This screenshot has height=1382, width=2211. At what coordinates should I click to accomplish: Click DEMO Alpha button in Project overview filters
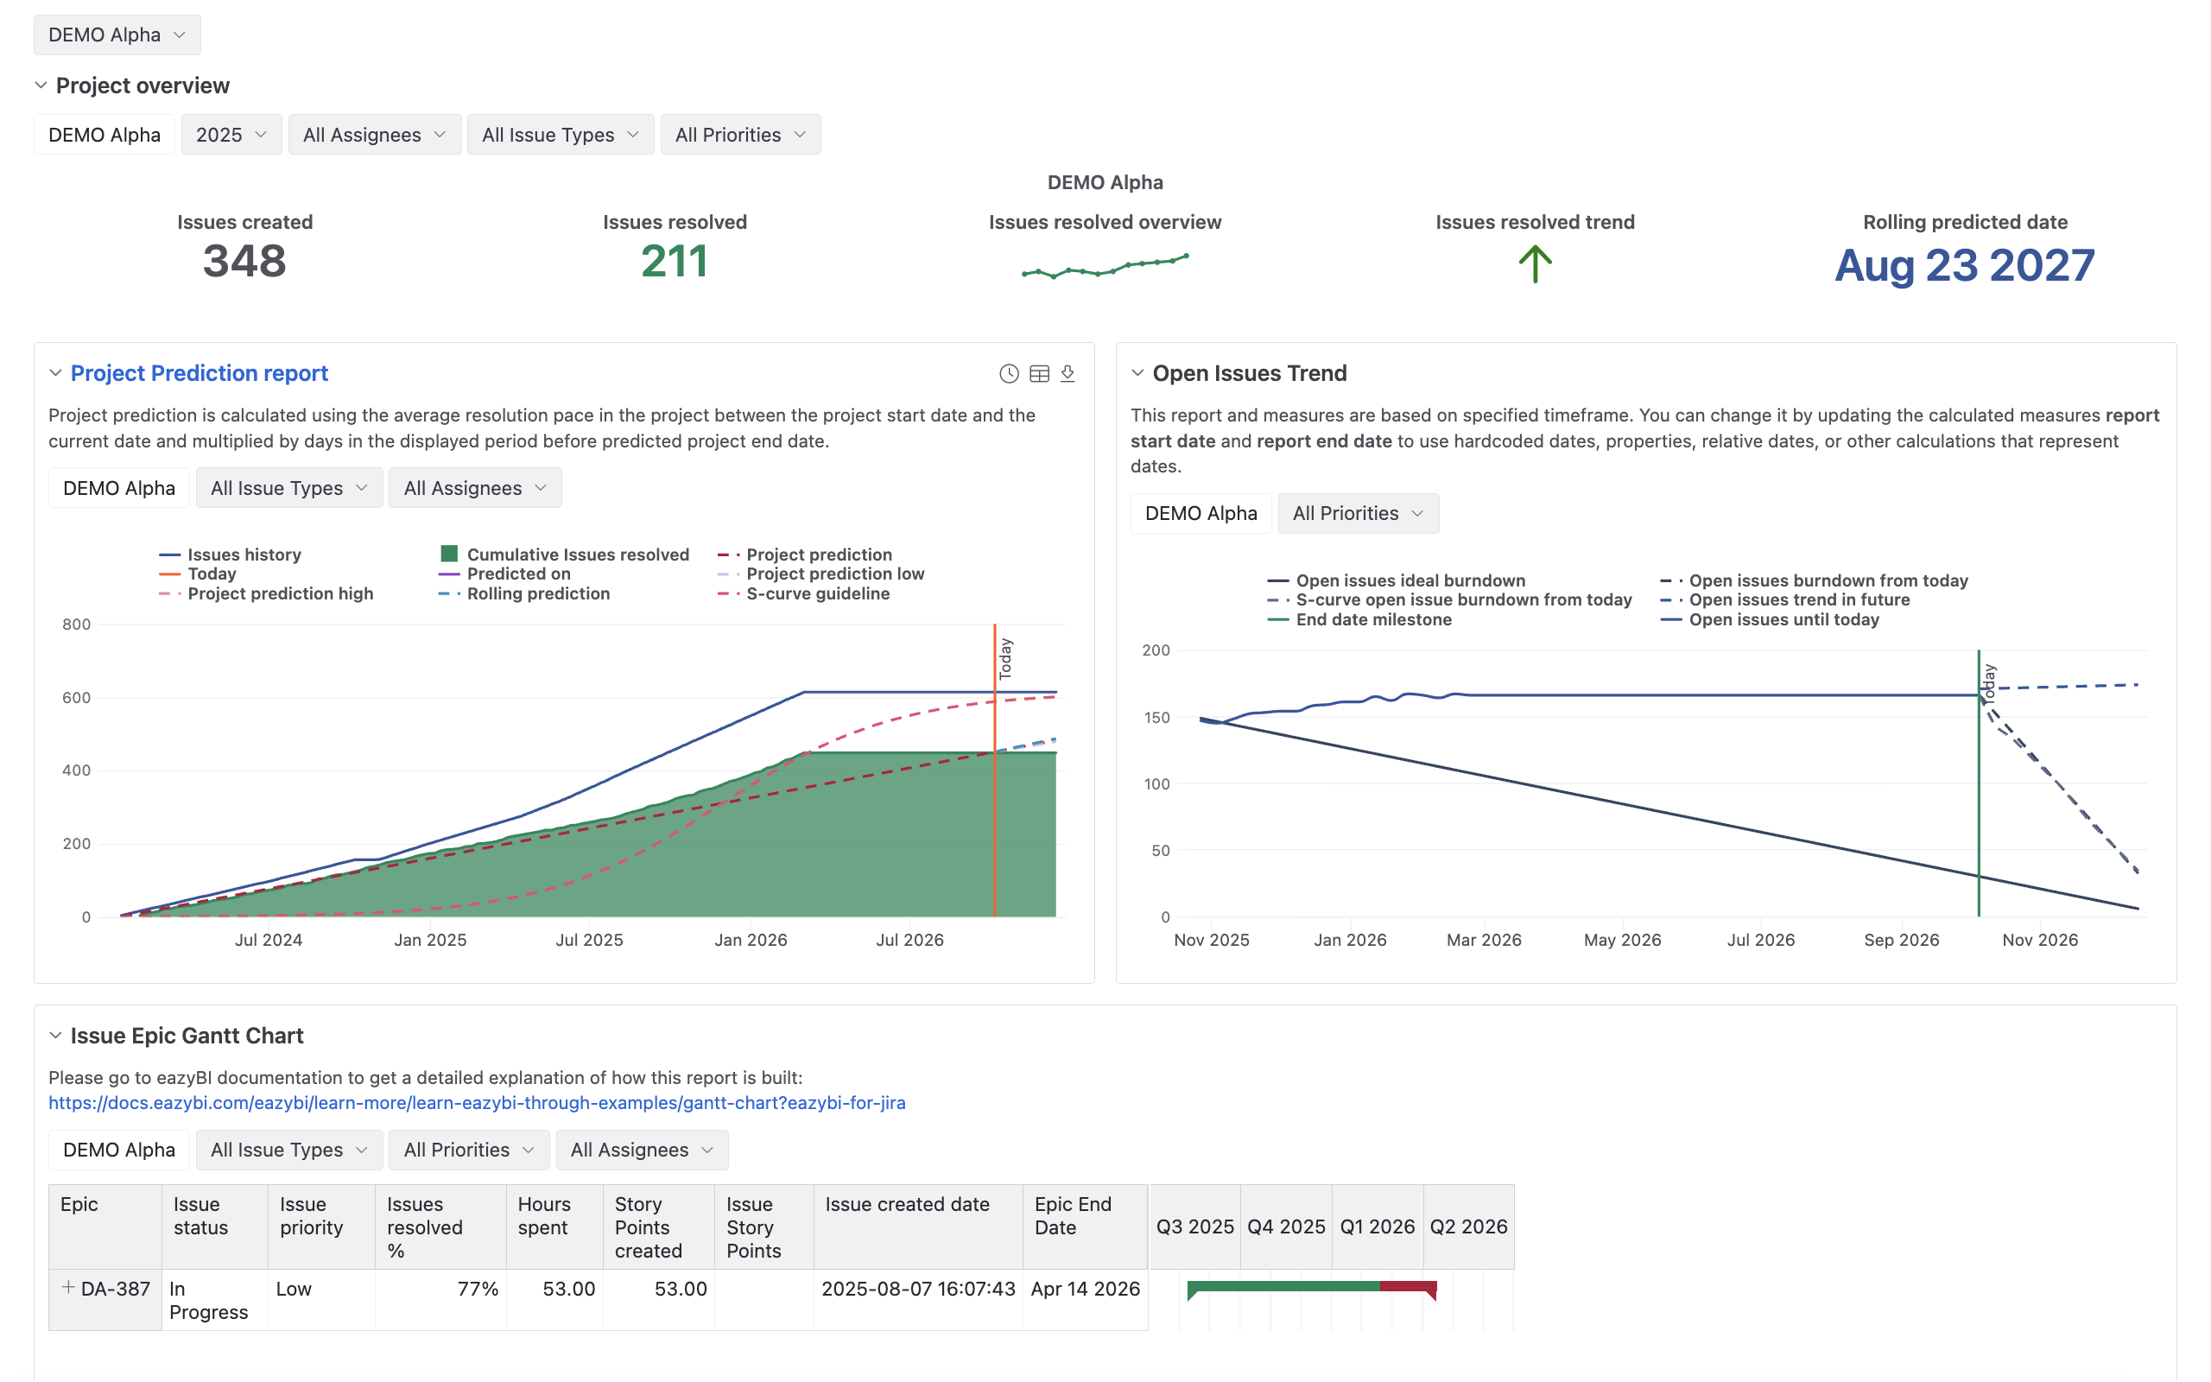point(105,135)
